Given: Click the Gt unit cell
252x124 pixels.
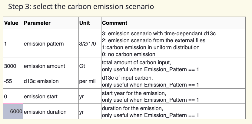Looking at the screenshot, I should point(82,66).
